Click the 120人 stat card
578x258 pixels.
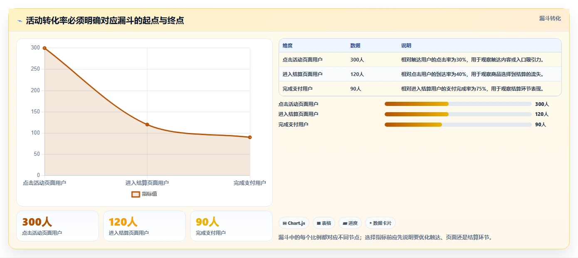[144, 226]
